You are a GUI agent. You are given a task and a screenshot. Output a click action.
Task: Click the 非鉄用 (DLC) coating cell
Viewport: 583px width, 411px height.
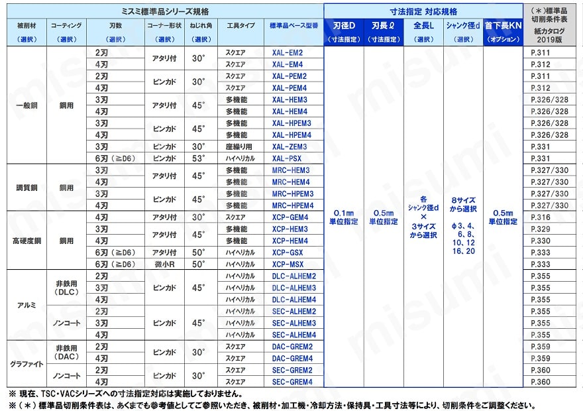coord(66,288)
